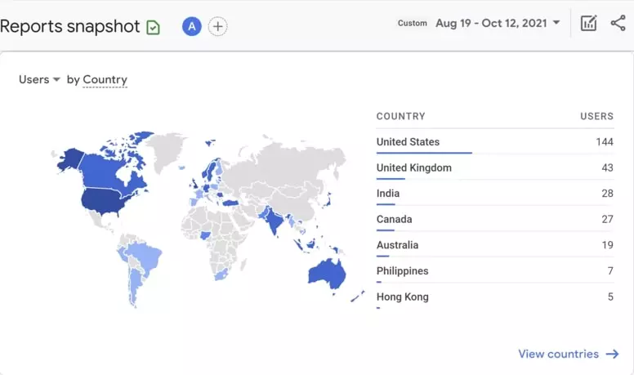Click the green report verified check icon
Screen dimensions: 634x375
154,28
